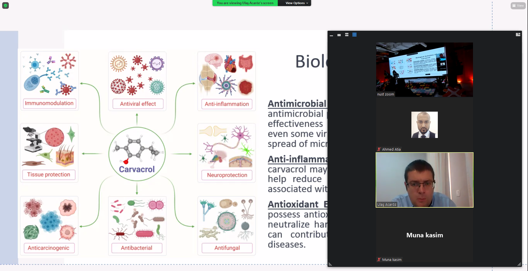
Task: Click the bottom-left resize handle of video panel
Action: [x=330, y=264]
